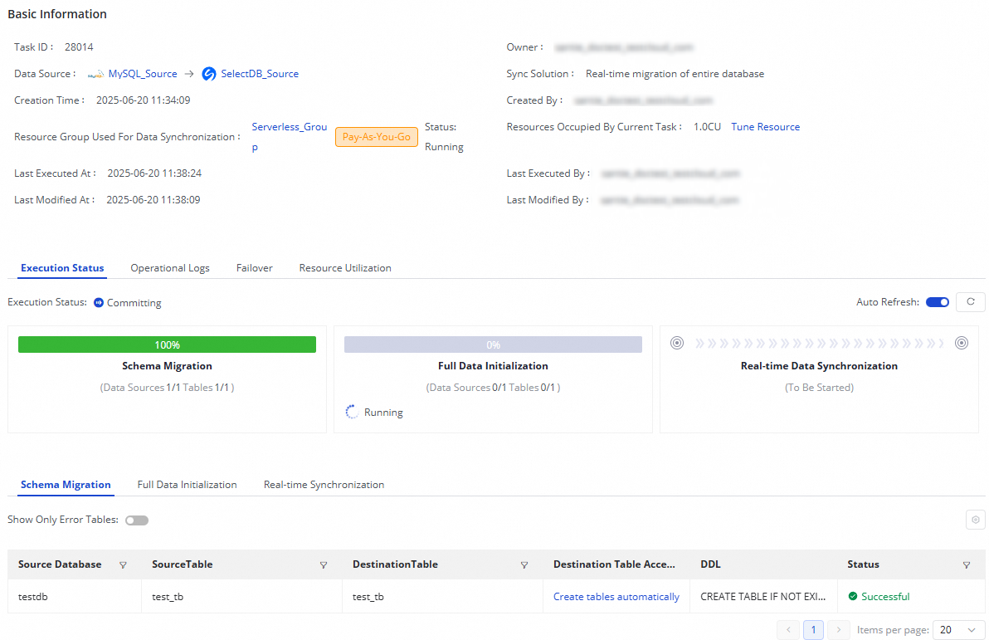Click the Status column filter icon
The image size is (989, 640).
coord(967,564)
